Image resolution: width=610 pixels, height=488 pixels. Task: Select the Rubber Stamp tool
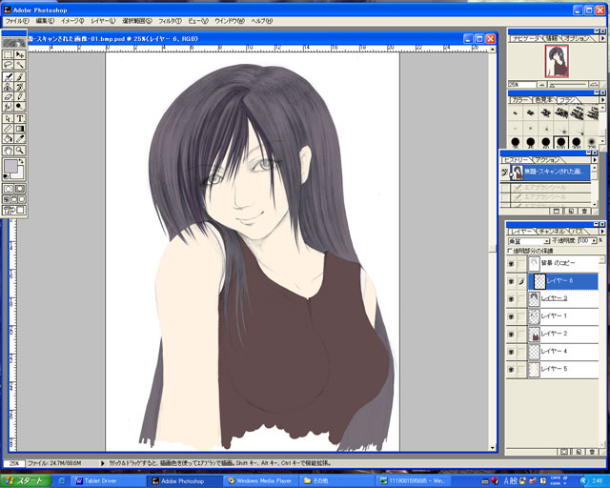click(x=9, y=87)
